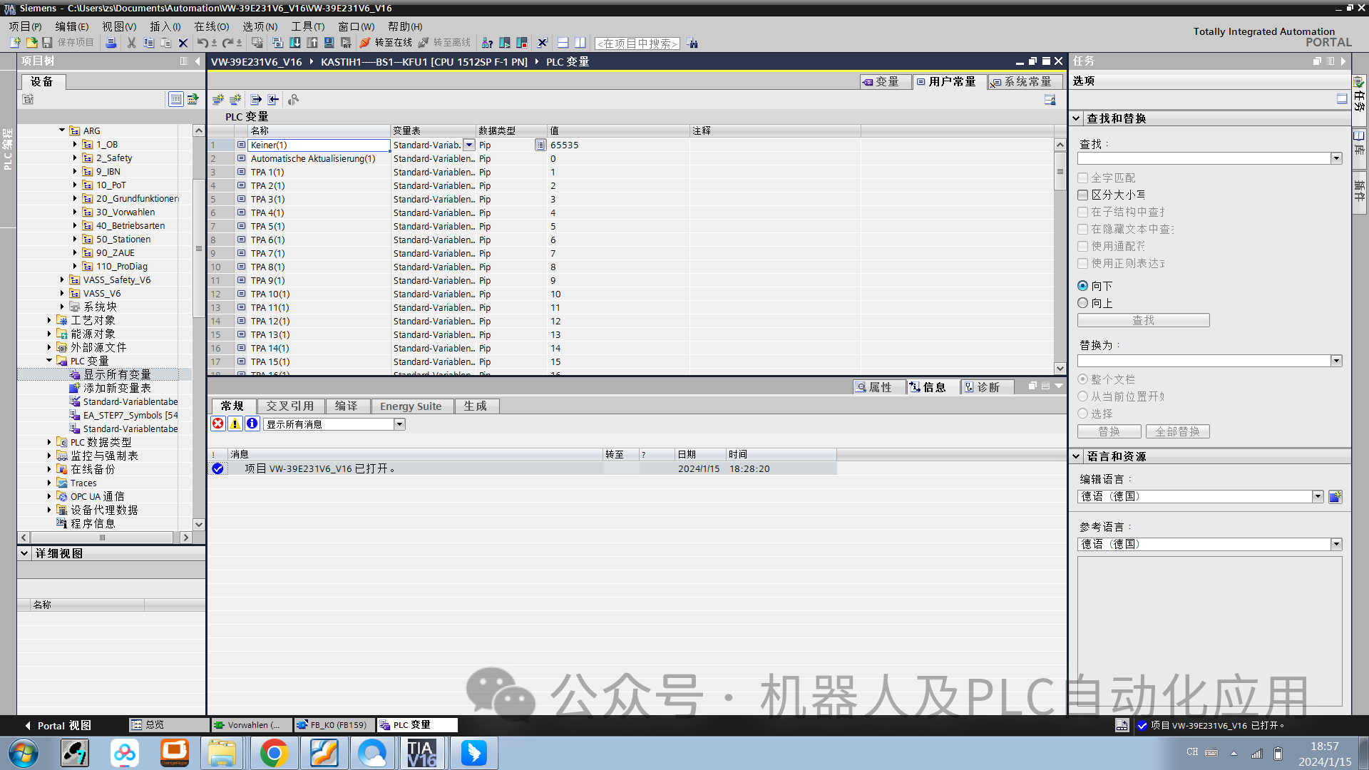Open the 显示所有消息 filter dropdown
The height and width of the screenshot is (770, 1369).
399,424
